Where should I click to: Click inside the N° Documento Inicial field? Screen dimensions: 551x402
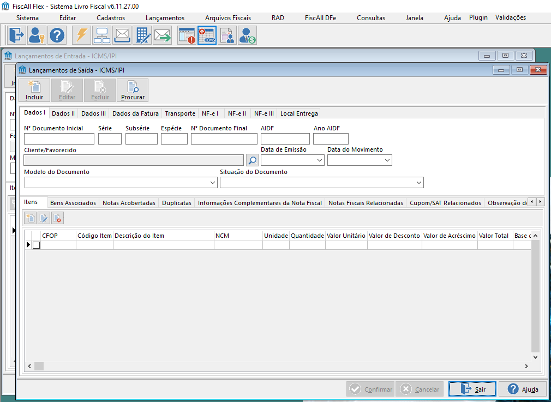tap(57, 139)
